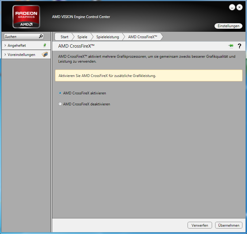Select AMD CrossFireX™ breadcrumb
The image size is (247, 234).
[x=142, y=37]
